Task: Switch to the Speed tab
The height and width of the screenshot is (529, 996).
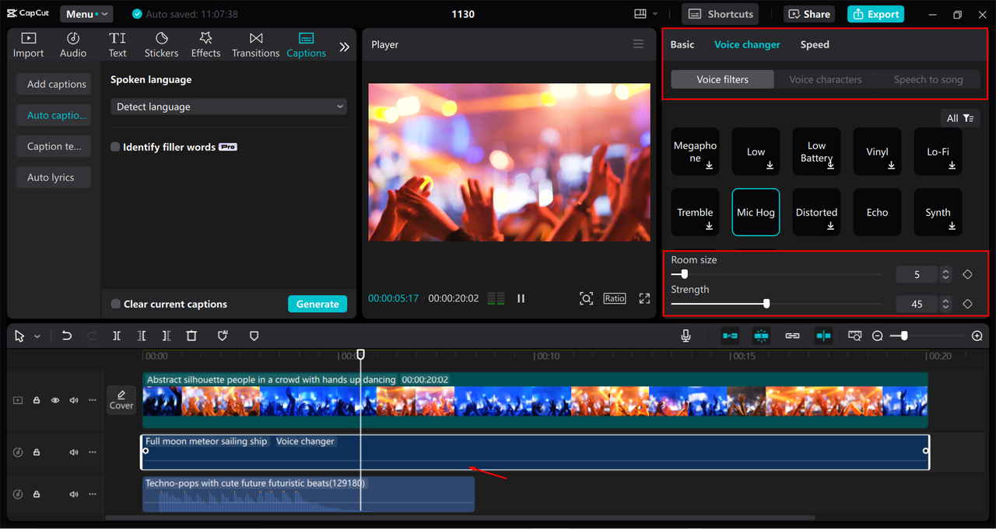Action: 815,44
